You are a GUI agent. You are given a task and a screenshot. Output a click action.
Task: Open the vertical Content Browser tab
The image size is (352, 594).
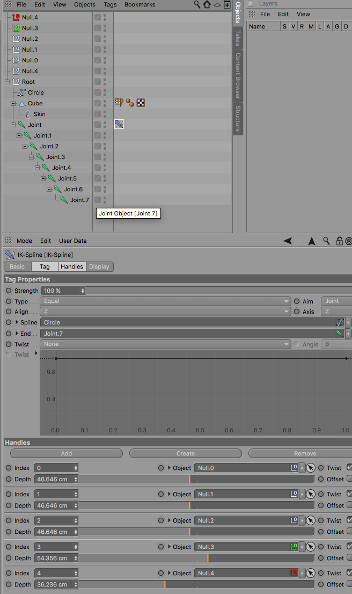[x=238, y=76]
